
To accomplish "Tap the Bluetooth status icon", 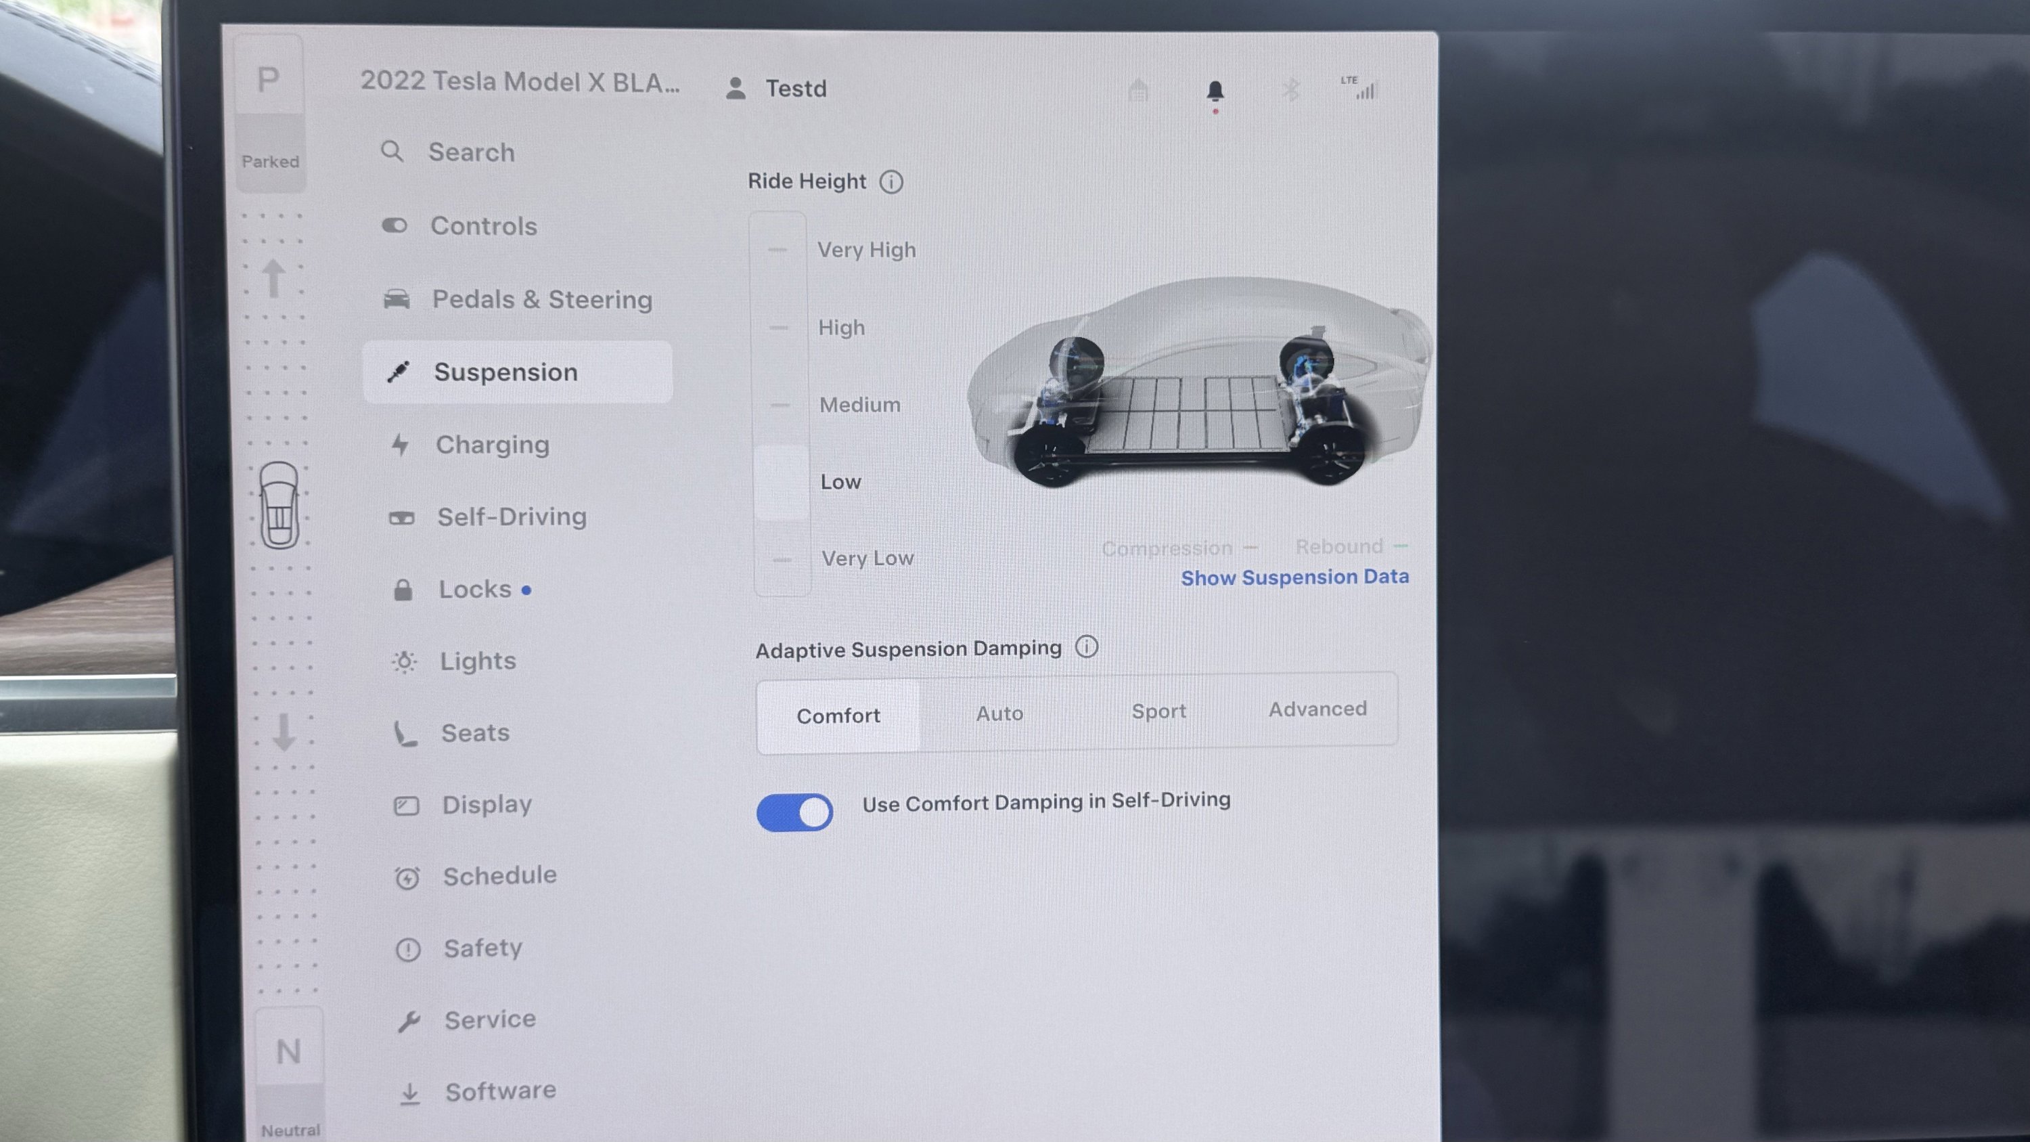I will (1290, 90).
